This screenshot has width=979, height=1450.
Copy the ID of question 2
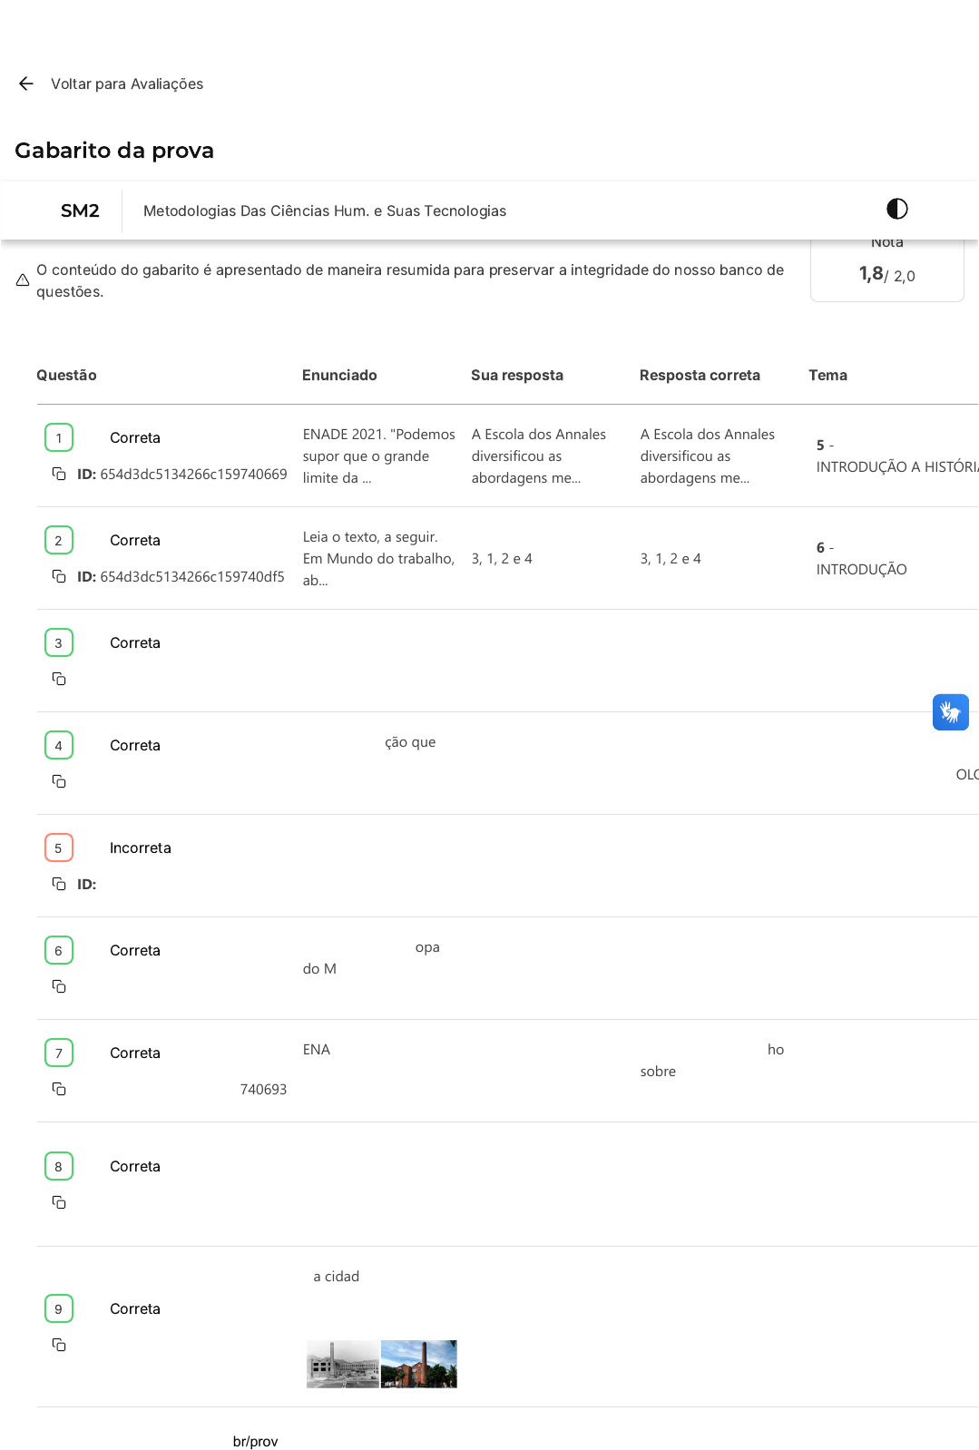pyautogui.click(x=59, y=576)
